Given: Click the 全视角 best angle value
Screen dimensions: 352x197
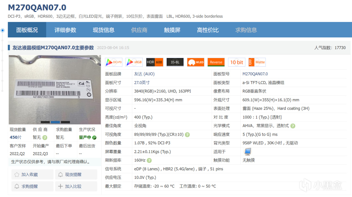Looking at the screenshot, I should [140, 126].
